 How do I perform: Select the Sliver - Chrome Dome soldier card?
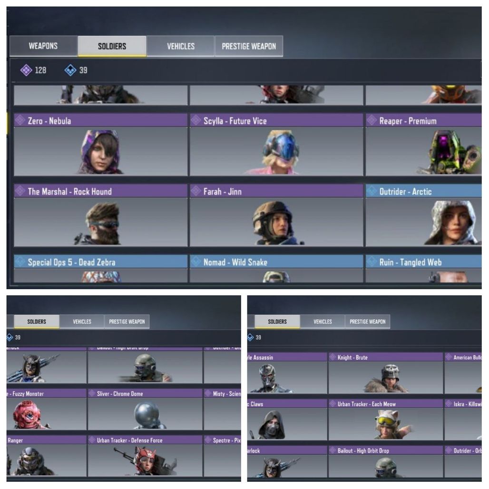[x=145, y=409]
